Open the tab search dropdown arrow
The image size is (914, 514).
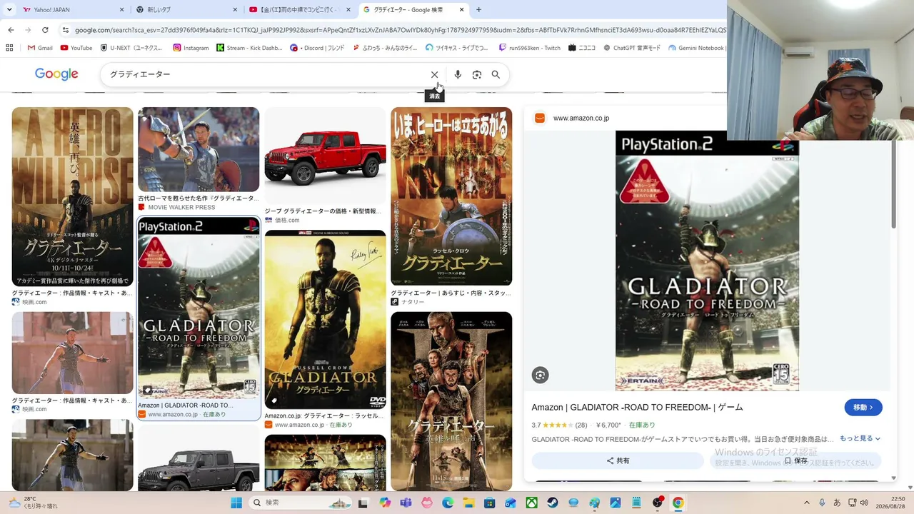pos(9,10)
